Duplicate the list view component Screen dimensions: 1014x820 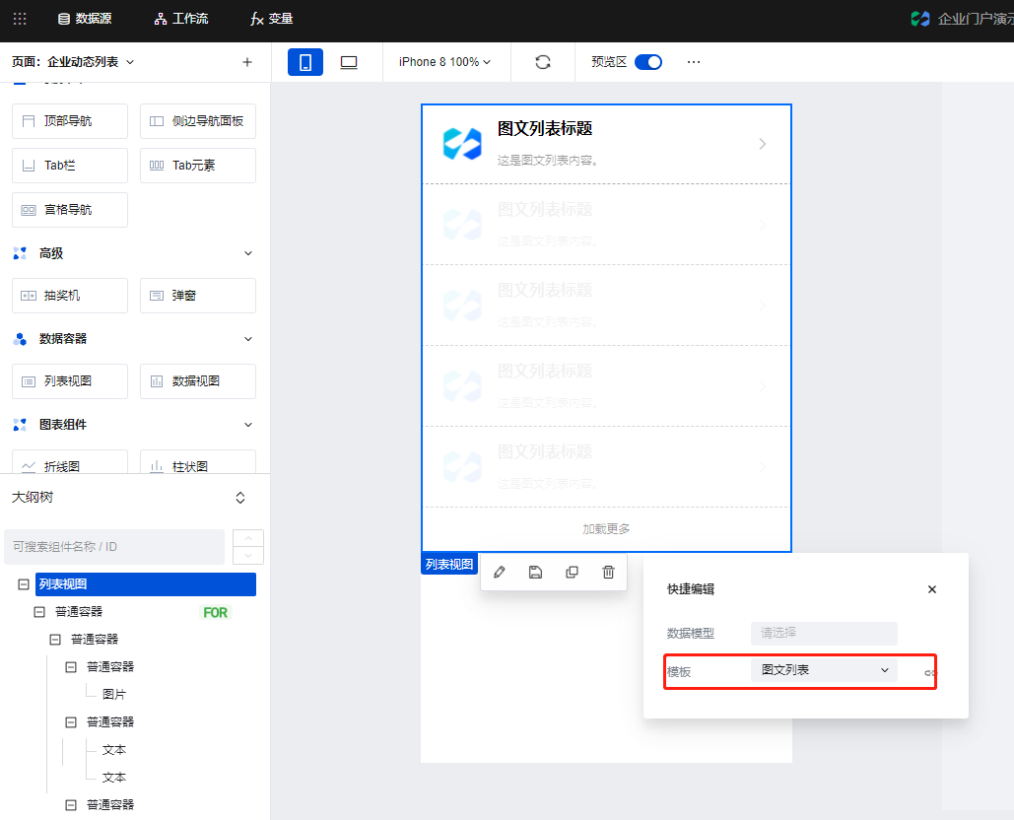pos(572,573)
